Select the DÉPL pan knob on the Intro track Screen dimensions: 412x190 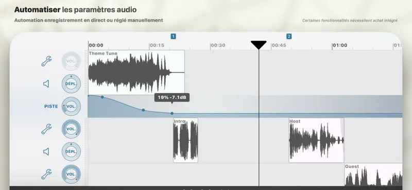coord(71,151)
